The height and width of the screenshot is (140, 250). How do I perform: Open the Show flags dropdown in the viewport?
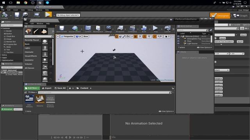(86, 37)
